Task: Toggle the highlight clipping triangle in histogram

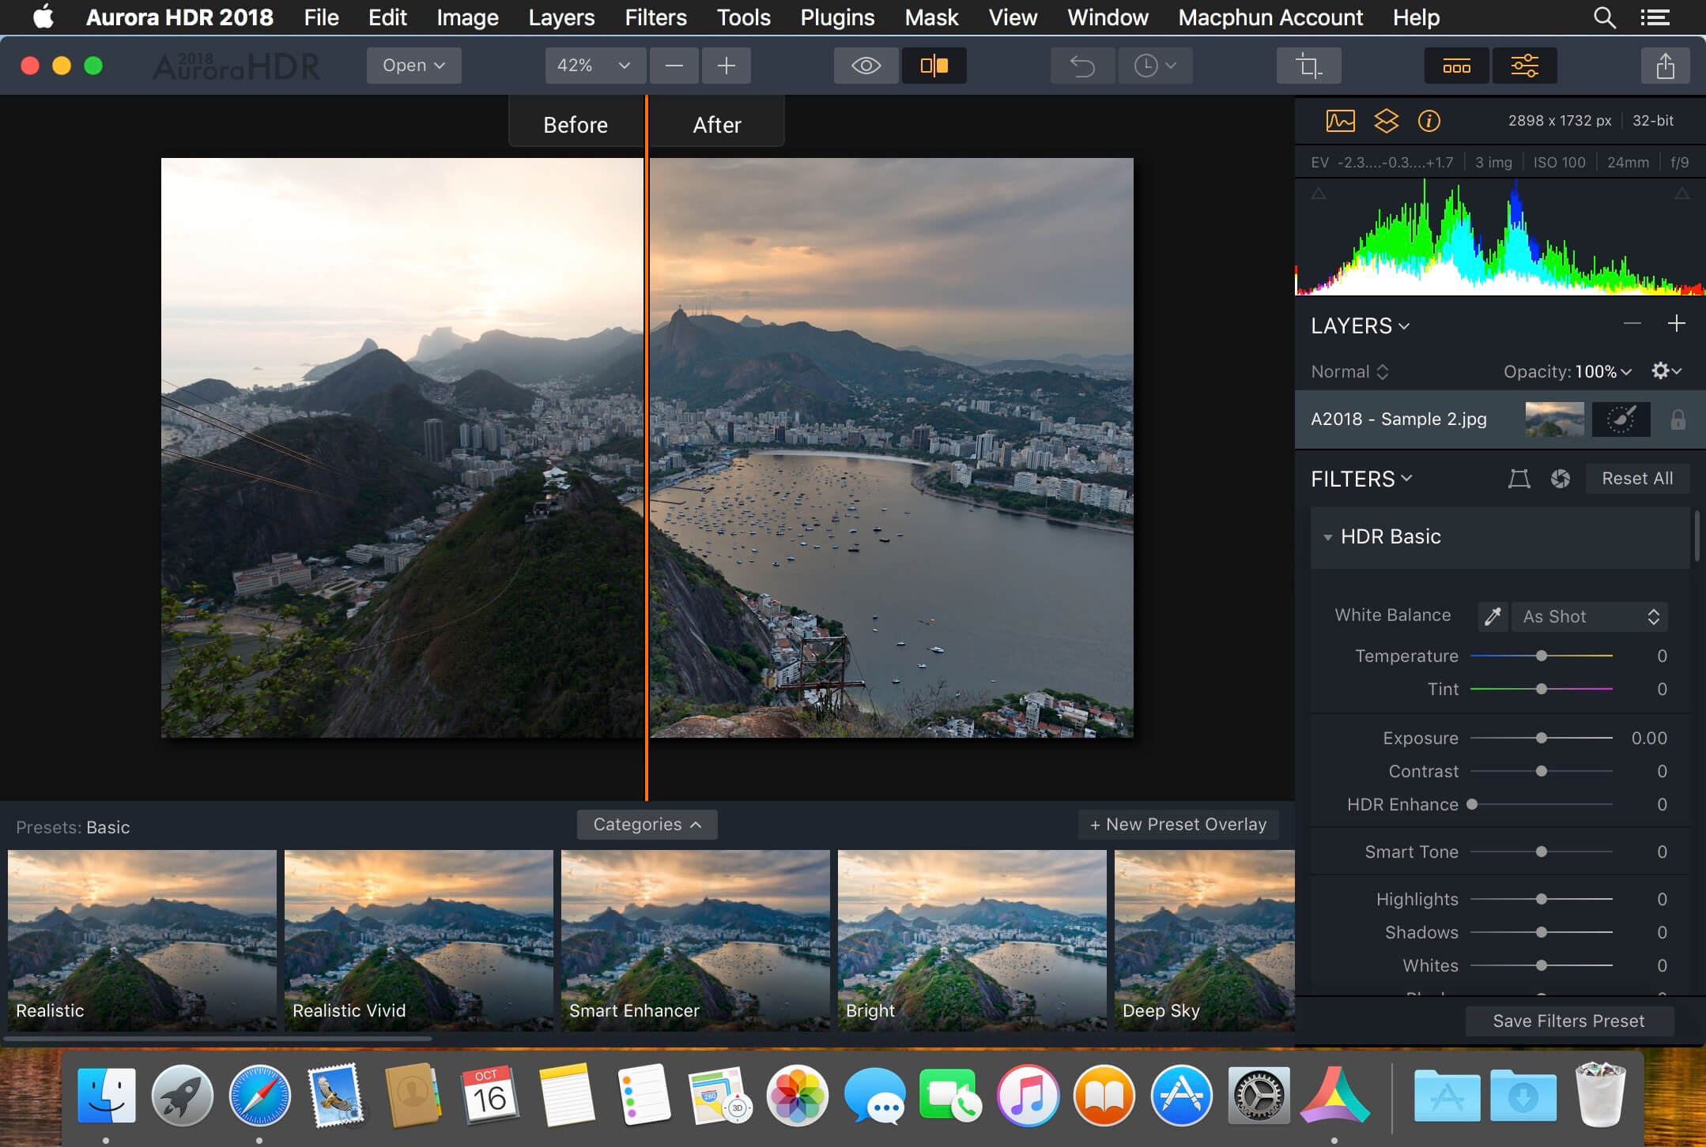Action: pos(1681,194)
